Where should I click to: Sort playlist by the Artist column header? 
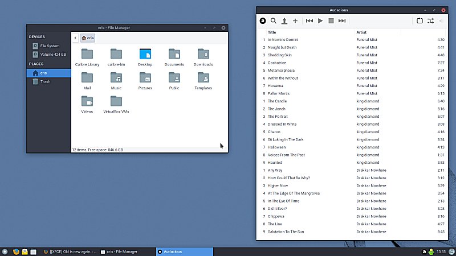(x=362, y=32)
